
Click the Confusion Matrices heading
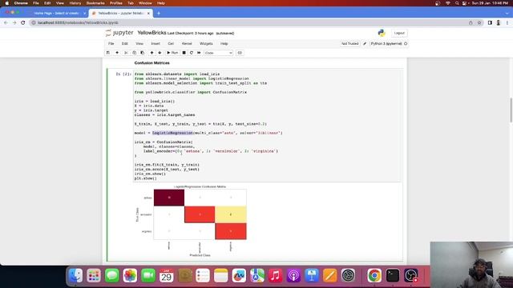click(151, 62)
